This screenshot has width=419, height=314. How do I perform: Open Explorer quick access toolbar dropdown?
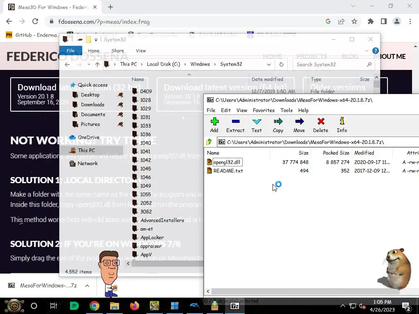tap(96, 40)
